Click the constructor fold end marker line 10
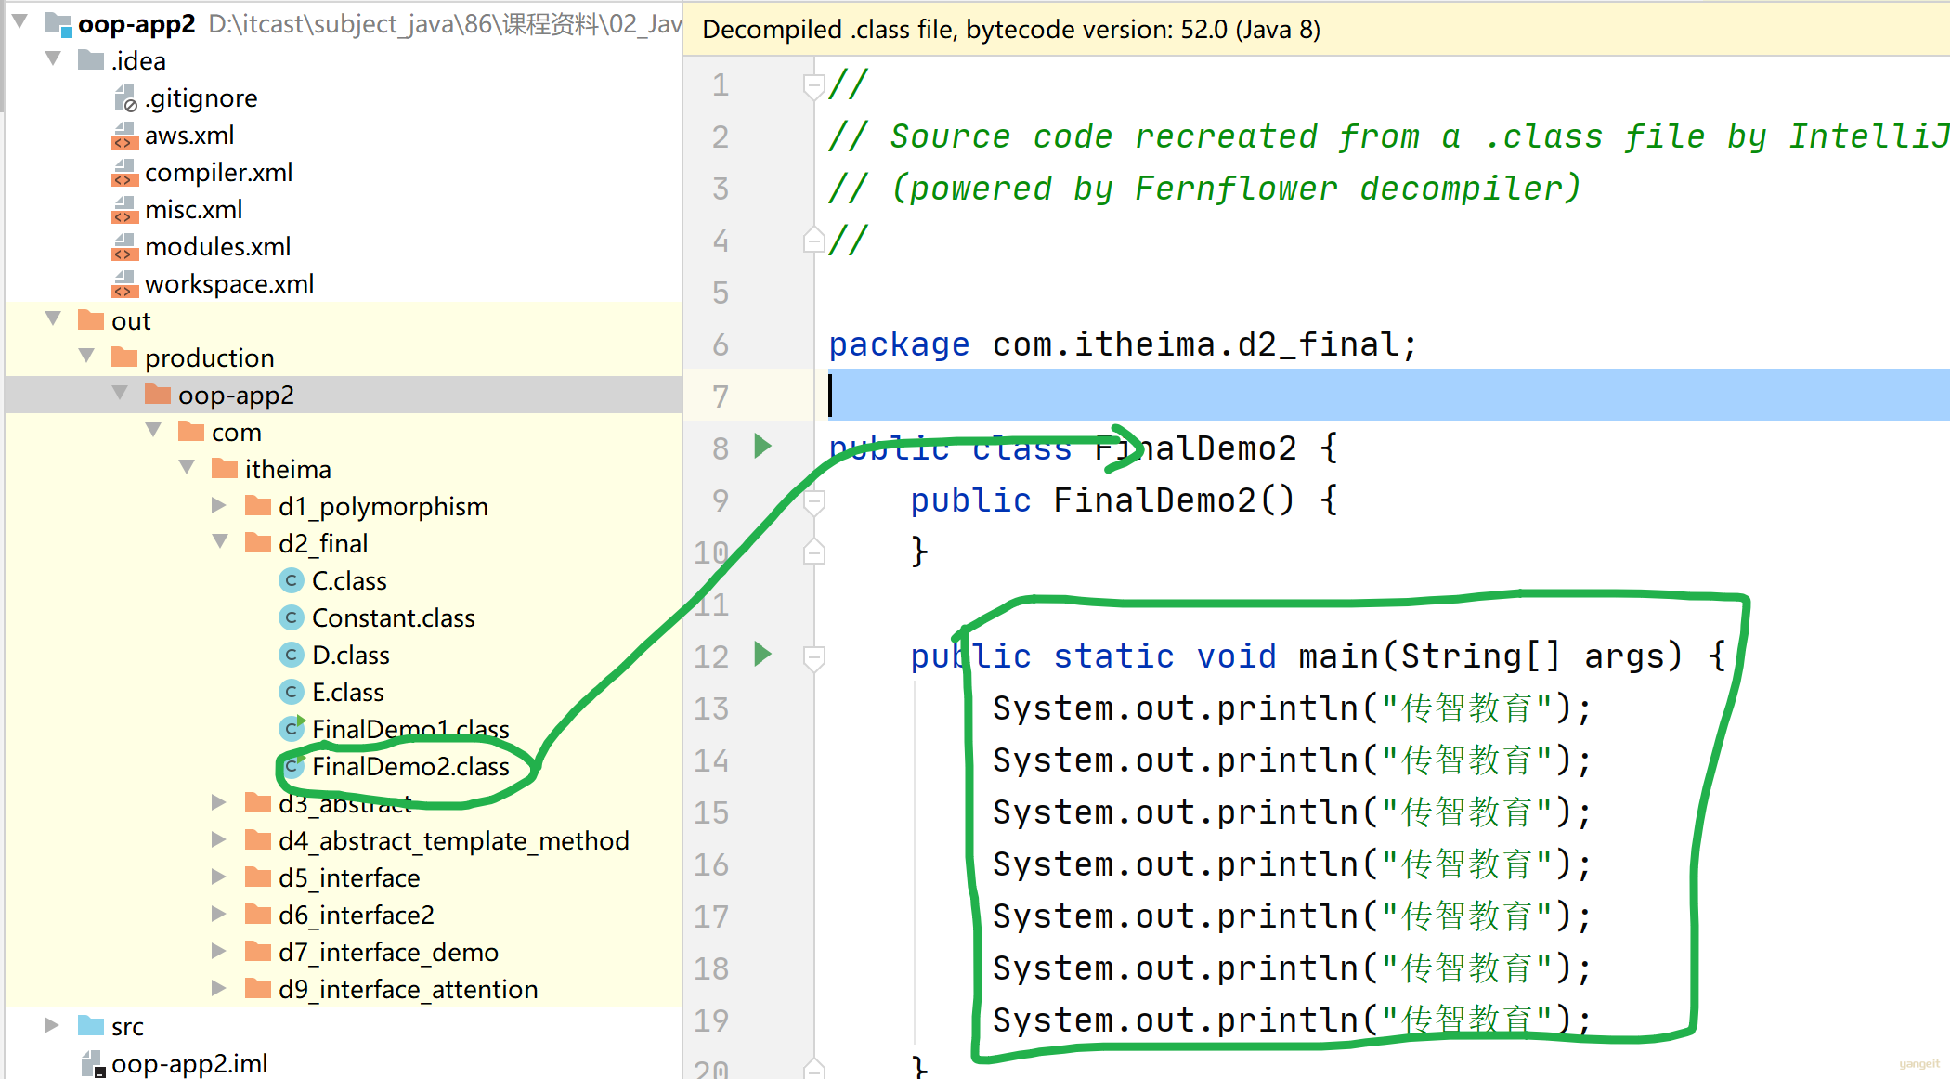The height and width of the screenshot is (1079, 1950). [x=813, y=552]
